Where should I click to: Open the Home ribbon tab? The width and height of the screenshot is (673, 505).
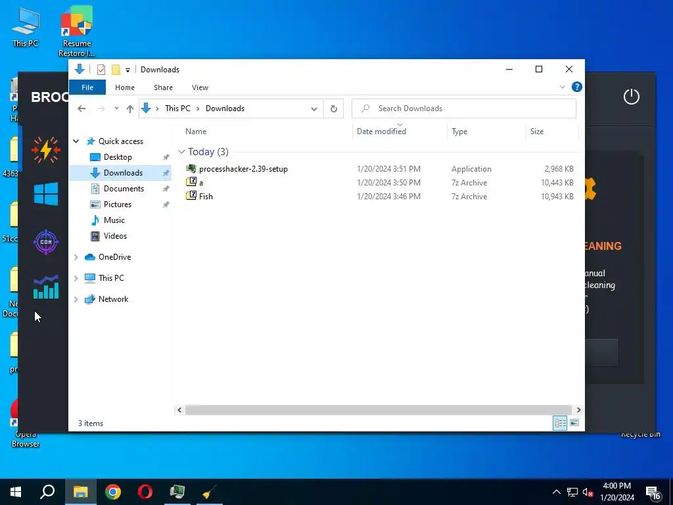point(124,87)
